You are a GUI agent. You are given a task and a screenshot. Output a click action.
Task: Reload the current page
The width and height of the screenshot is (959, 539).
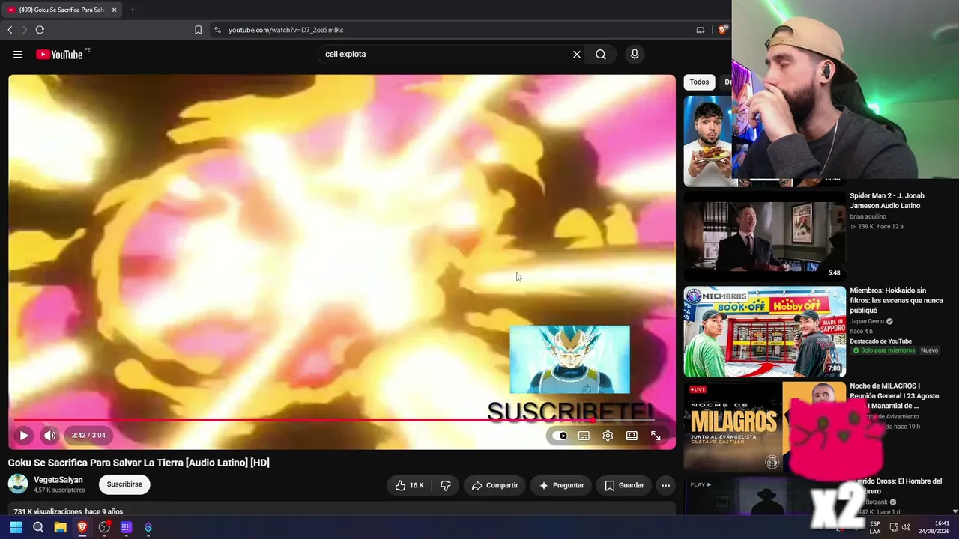click(40, 30)
